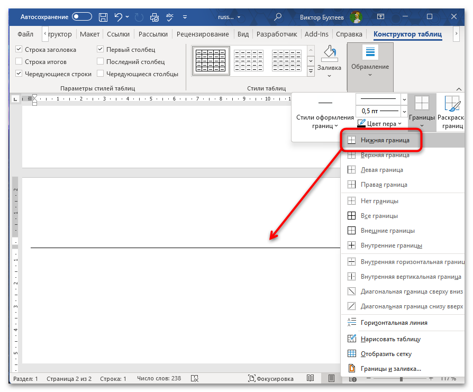Click the zoom in plus icon
The image size is (473, 392).
click(431, 378)
